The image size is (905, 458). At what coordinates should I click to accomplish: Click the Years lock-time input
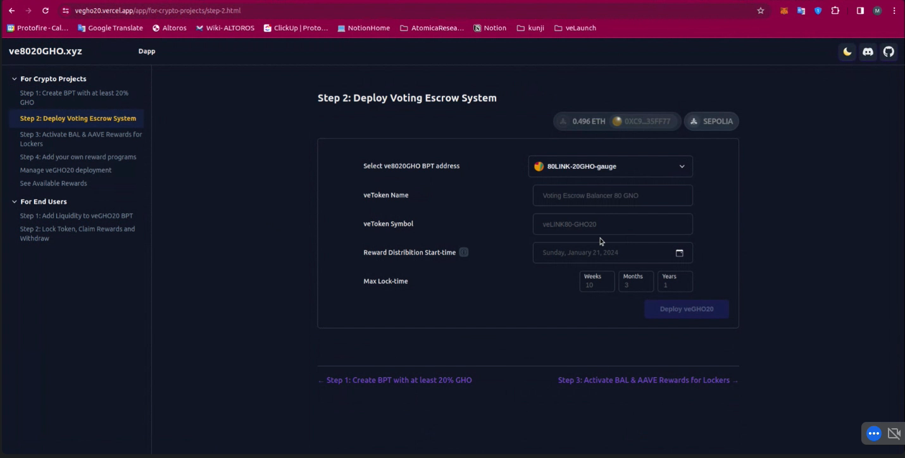click(x=675, y=282)
